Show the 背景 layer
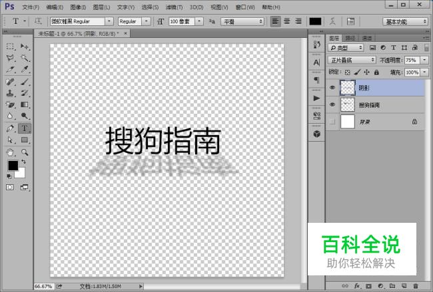This screenshot has width=433, height=292. coord(332,122)
